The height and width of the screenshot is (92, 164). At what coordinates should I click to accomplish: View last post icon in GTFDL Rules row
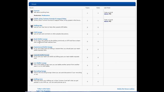point(110,21)
